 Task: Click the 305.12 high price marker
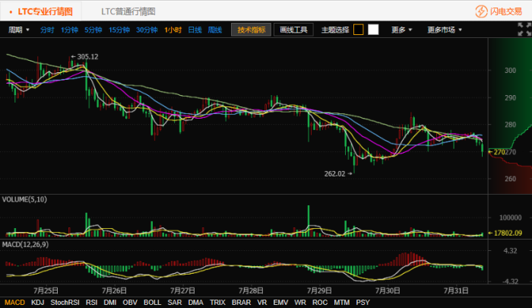[86, 56]
